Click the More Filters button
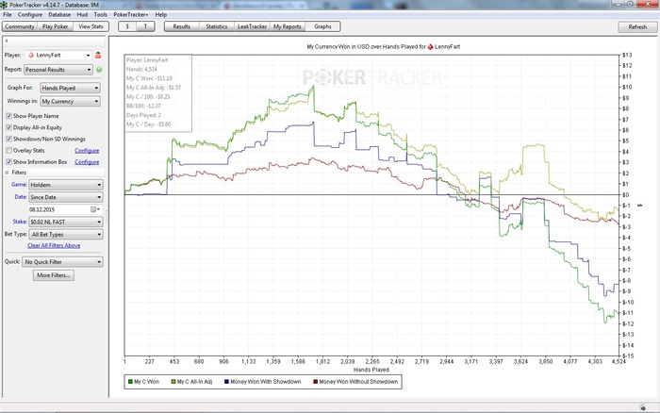660x413 pixels. [x=54, y=275]
